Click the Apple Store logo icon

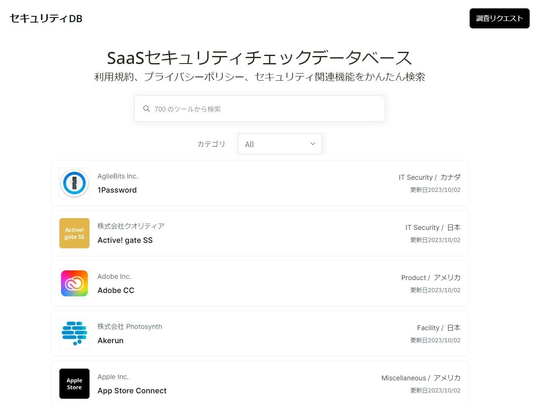pos(74,384)
